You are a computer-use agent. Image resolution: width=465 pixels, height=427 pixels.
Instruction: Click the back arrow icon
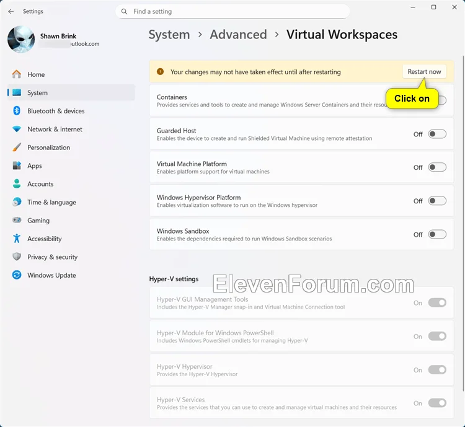point(11,11)
